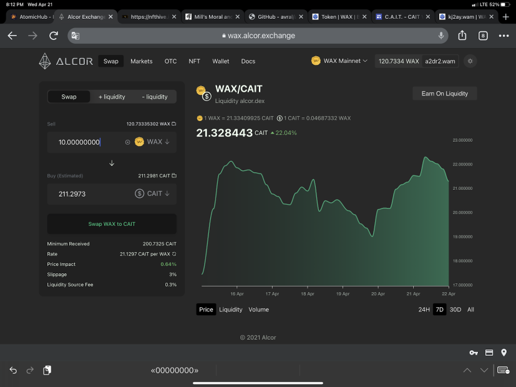Flip the rate with refresh icon

pos(174,254)
